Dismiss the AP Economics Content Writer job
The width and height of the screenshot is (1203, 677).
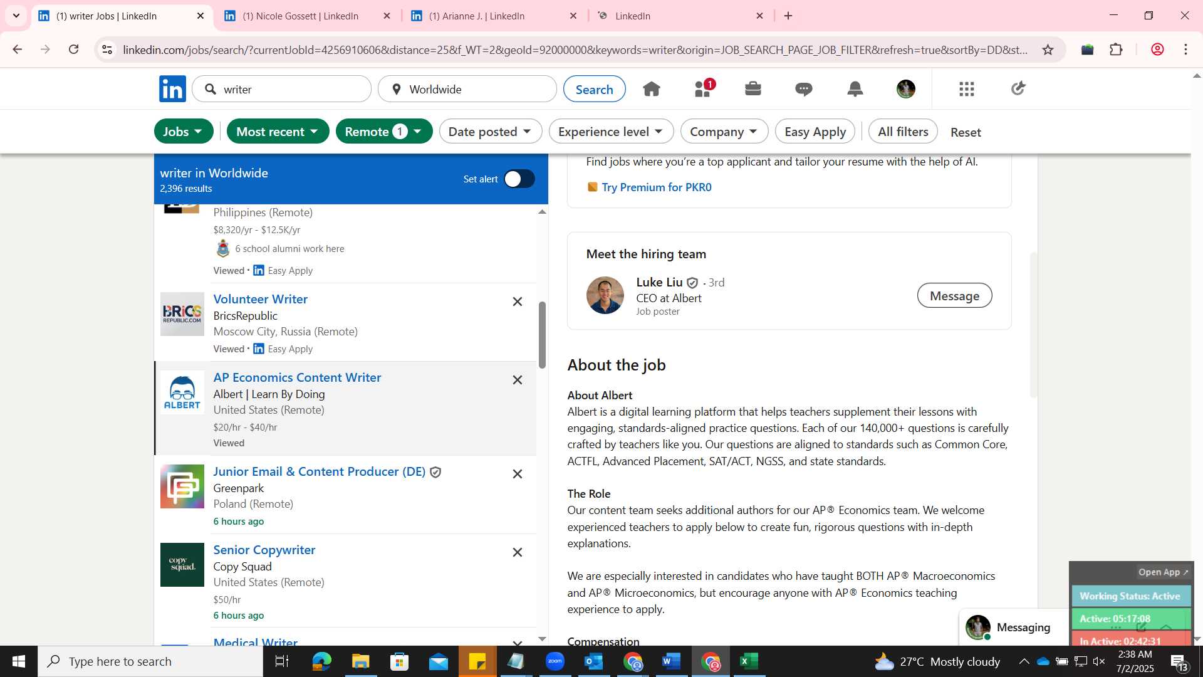[518, 380]
